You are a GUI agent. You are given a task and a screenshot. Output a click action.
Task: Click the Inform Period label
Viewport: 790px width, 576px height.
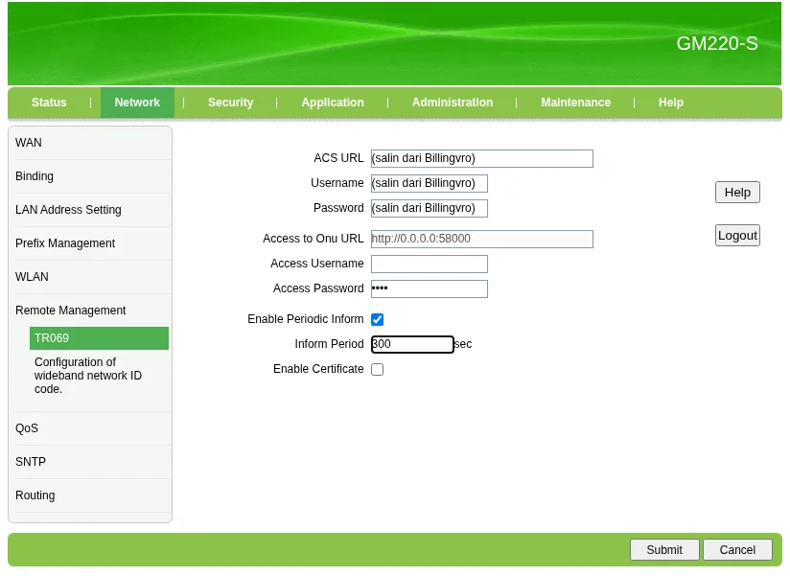point(329,344)
